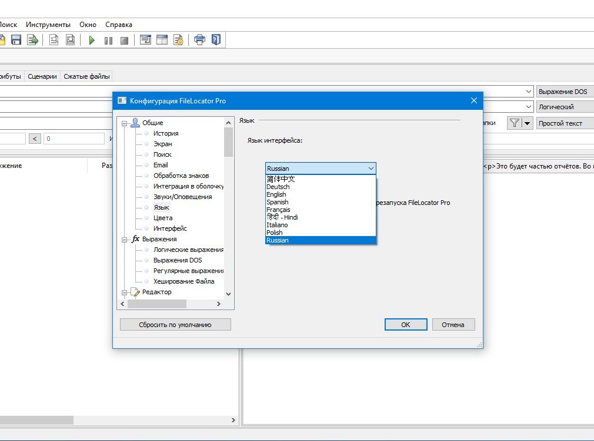
Task: Choose Italiano from the language list
Action: coord(321,225)
